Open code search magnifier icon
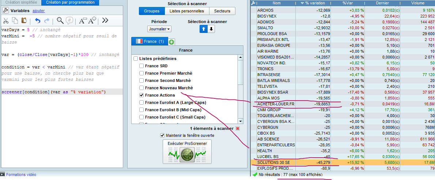This screenshot has height=180, width=435. [60, 20]
